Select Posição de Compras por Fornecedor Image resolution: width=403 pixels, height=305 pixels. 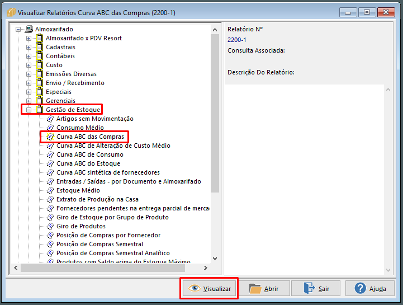tap(108, 235)
